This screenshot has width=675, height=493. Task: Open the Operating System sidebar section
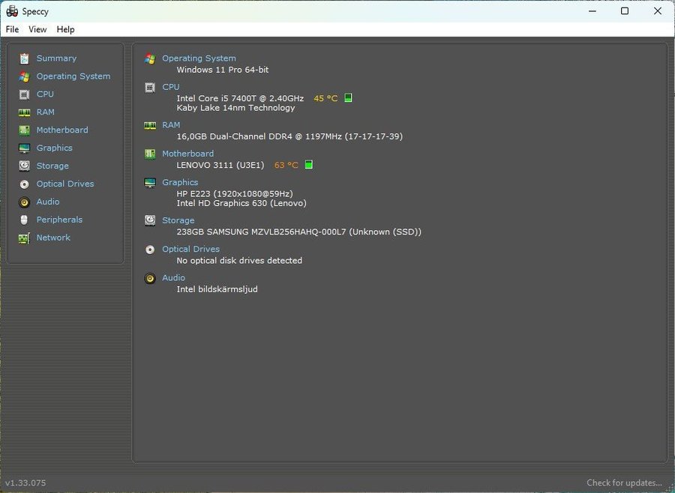73,76
